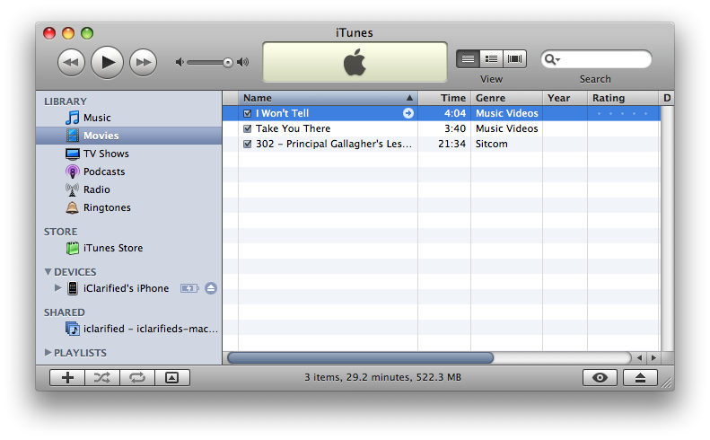Switch to Cover Flow view
Image resolution: width=710 pixels, height=440 pixels.
(x=515, y=59)
